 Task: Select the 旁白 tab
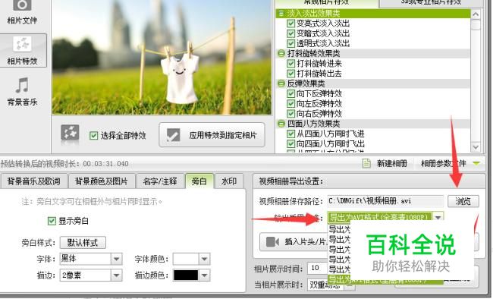[199, 181]
